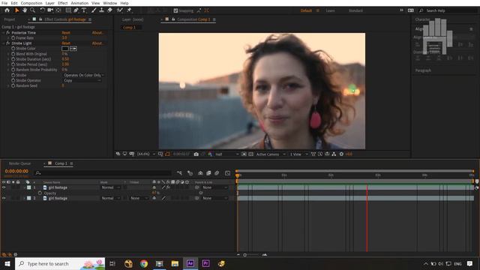Toggle the Posterize Time fx switch
Viewport: 480px width, 270px height.
point(8,33)
